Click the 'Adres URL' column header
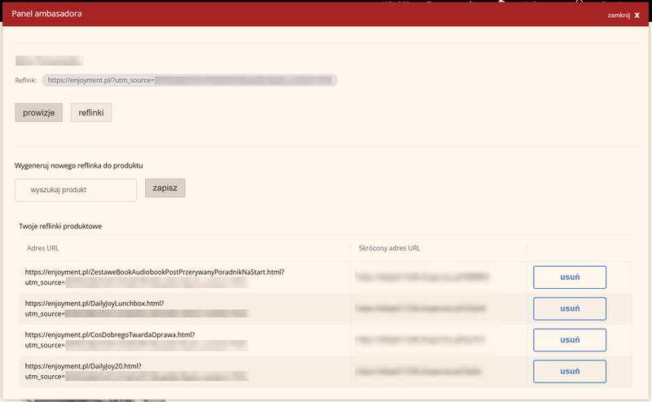Image resolution: width=652 pixels, height=402 pixels. click(43, 248)
